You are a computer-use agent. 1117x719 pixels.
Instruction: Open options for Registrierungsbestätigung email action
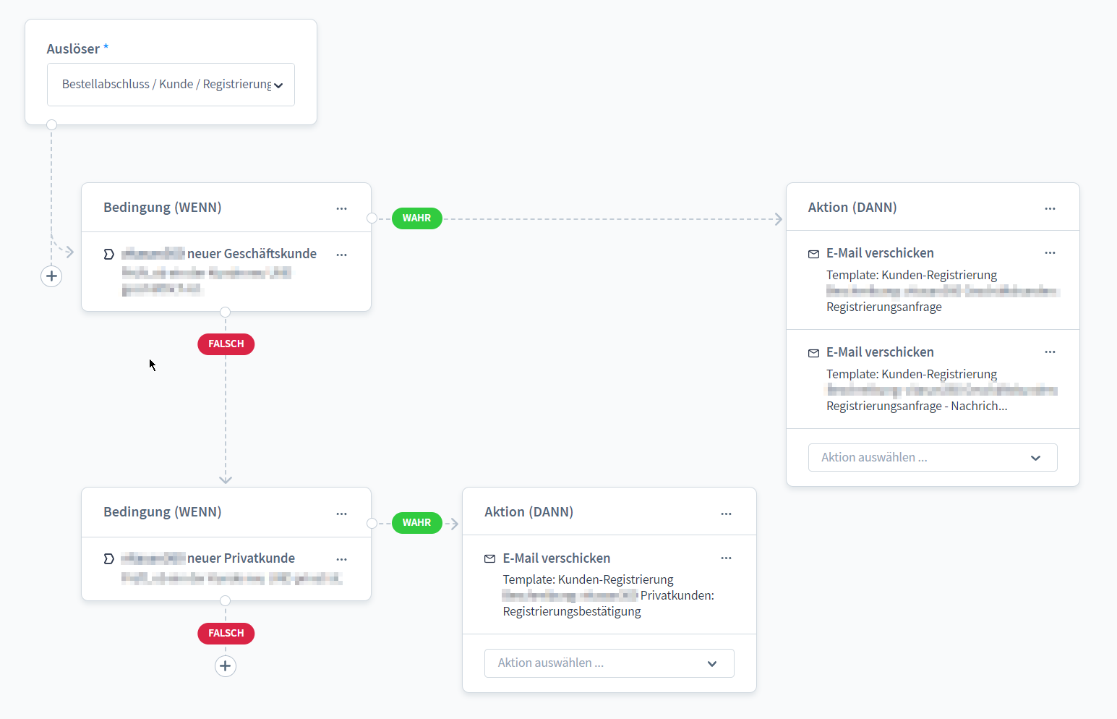pyautogui.click(x=726, y=558)
